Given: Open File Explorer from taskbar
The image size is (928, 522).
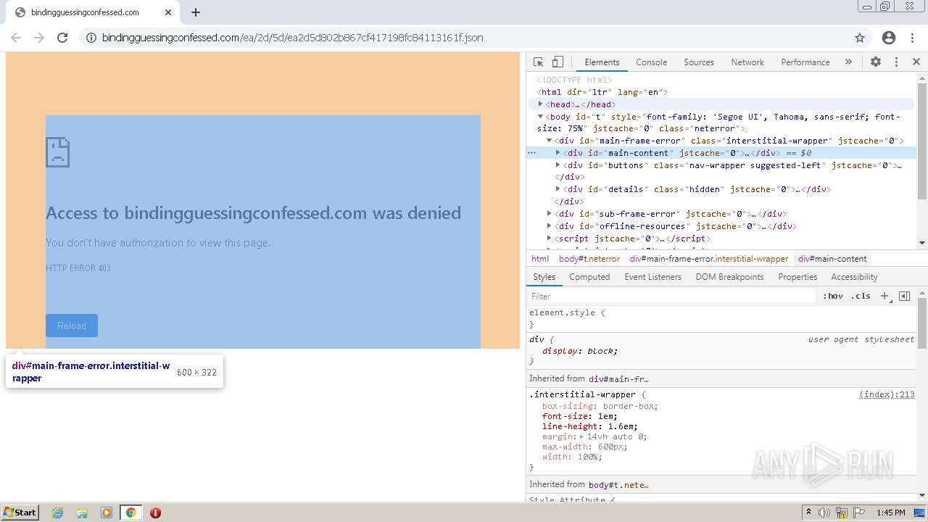Looking at the screenshot, I should [x=82, y=513].
